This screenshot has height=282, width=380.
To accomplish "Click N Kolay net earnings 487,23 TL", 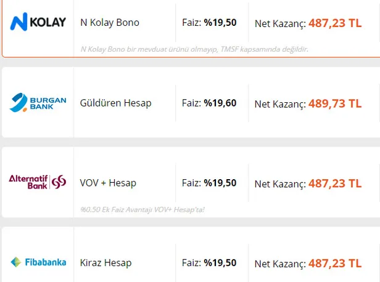I will [335, 23].
